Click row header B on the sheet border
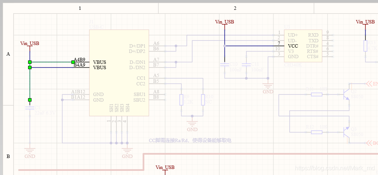This screenshot has height=175, width=378. coord(8,156)
